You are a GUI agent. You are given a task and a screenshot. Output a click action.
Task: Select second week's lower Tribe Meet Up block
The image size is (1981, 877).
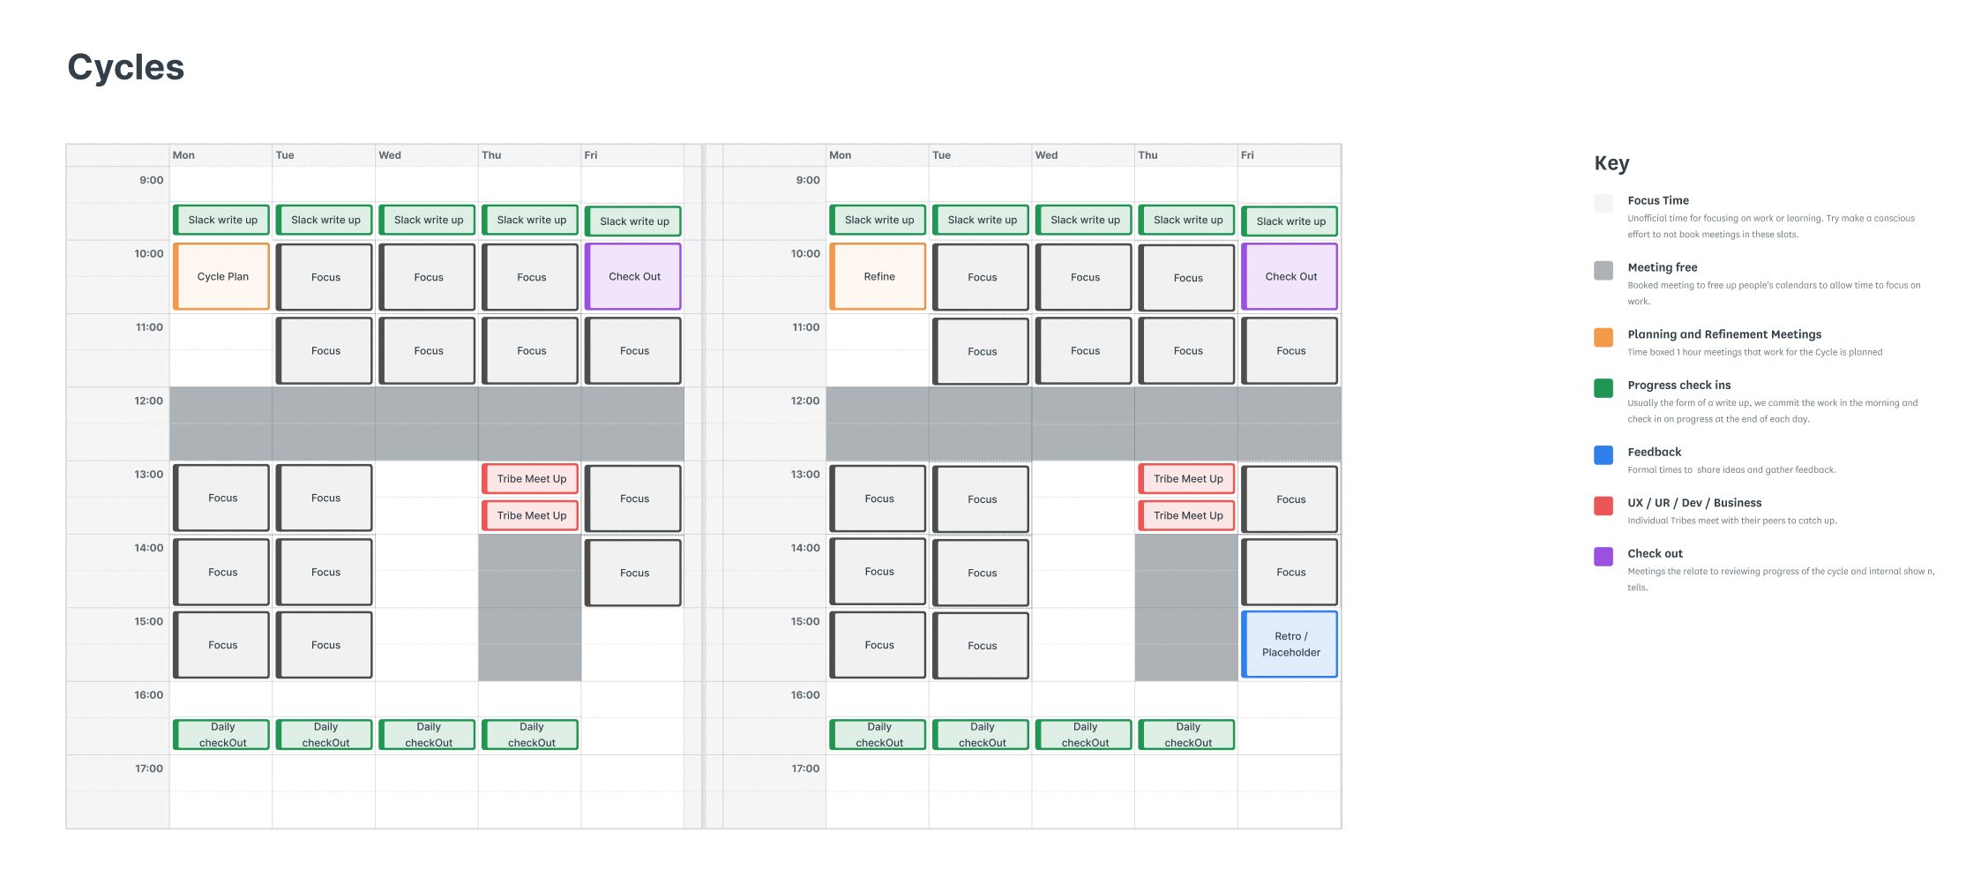pyautogui.click(x=1188, y=516)
